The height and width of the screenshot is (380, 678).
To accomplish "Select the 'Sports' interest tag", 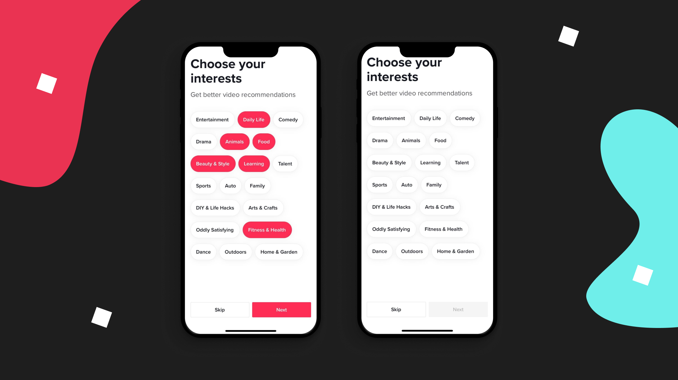I will coord(203,186).
